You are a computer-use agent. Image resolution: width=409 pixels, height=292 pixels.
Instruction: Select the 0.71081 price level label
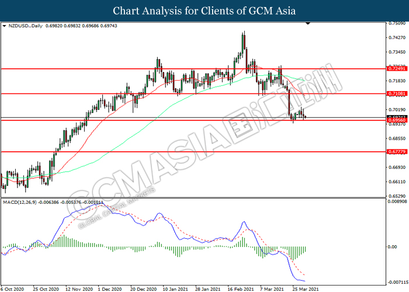coord(397,93)
